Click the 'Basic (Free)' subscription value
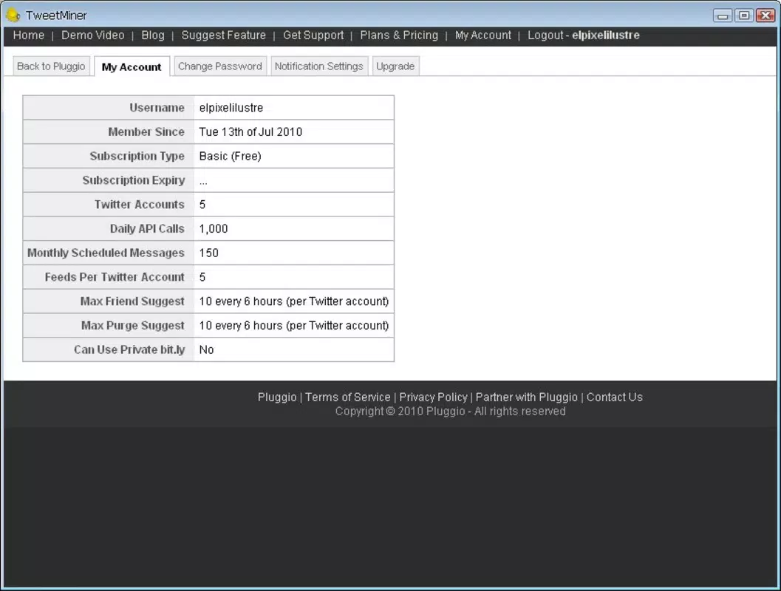This screenshot has width=781, height=591. pos(230,157)
